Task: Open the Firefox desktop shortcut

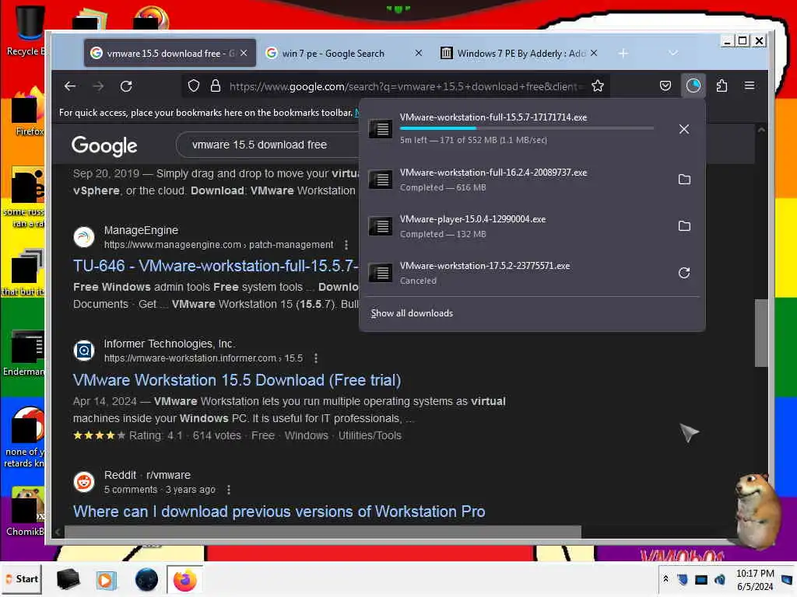Action: [x=26, y=112]
